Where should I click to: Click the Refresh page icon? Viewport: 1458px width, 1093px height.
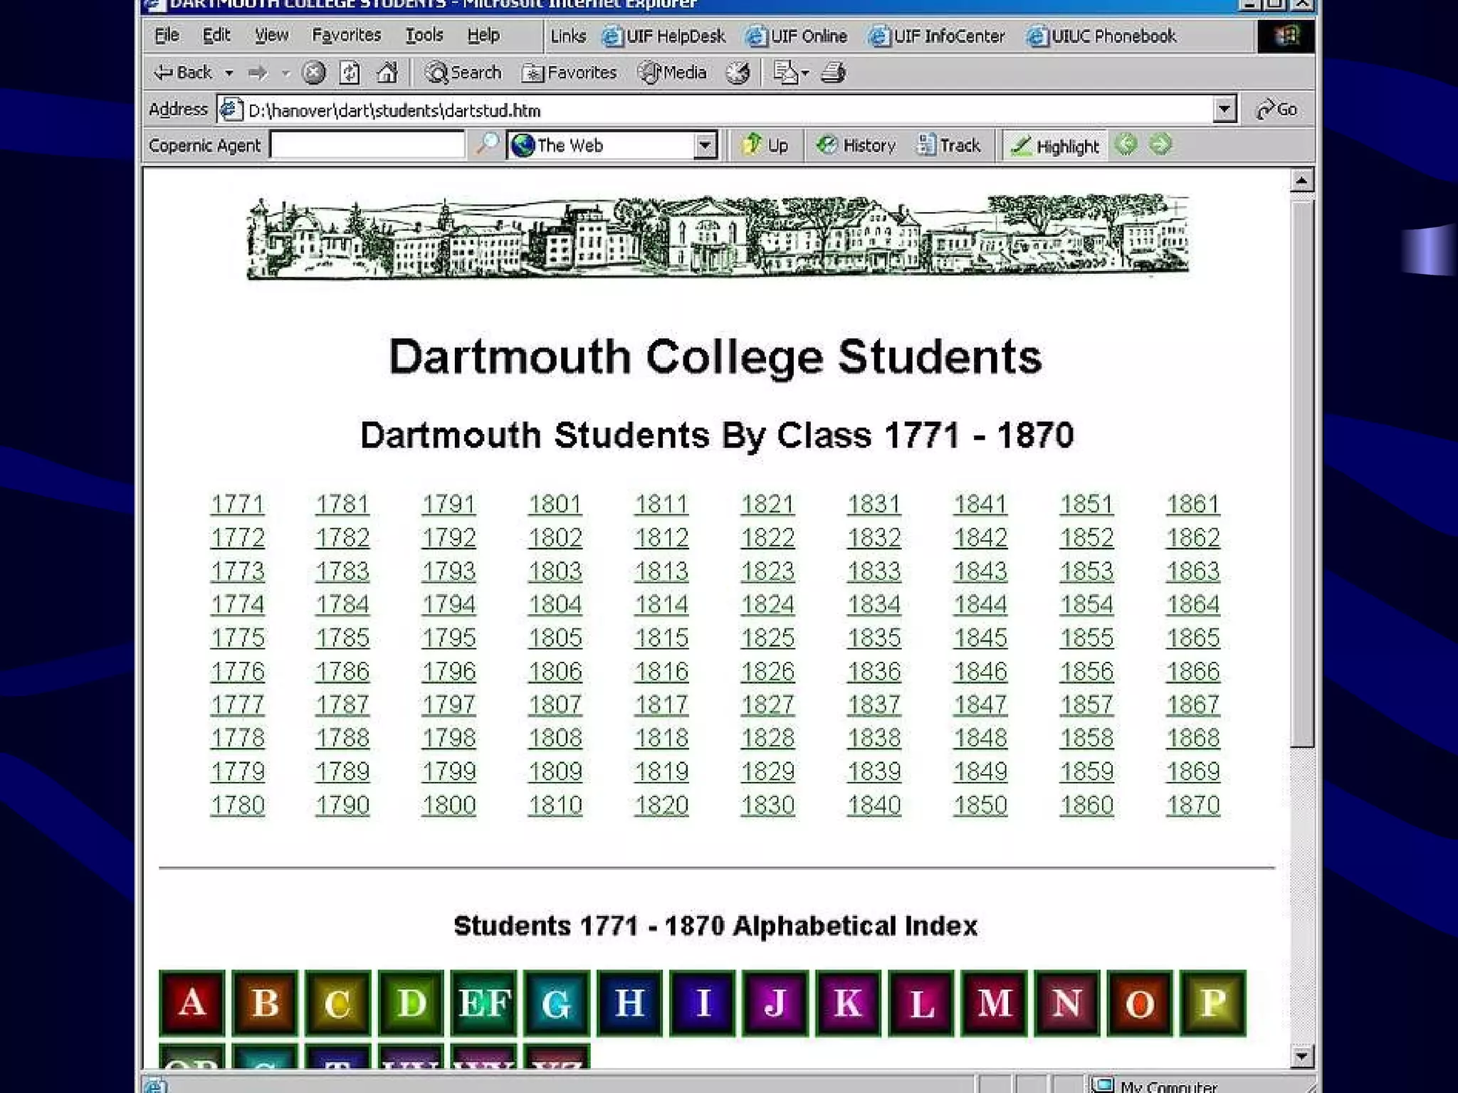[x=350, y=73]
